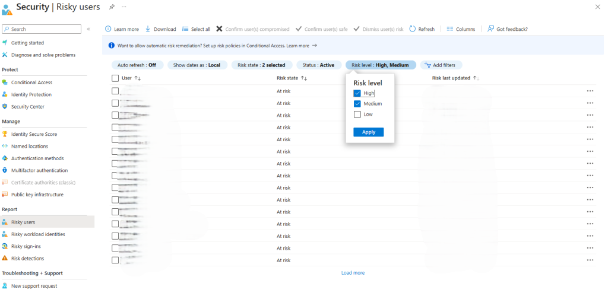Open the more options ellipsis for first user row
The height and width of the screenshot is (296, 608).
(x=590, y=91)
